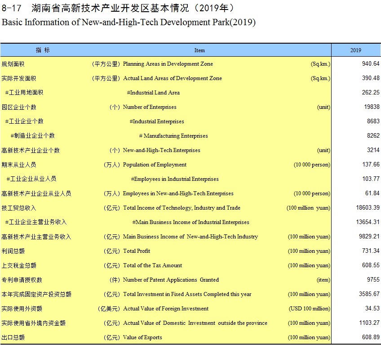Select the #工业企业主营业务收入 row label
Screen dimensions: 381x359
[x=36, y=222]
